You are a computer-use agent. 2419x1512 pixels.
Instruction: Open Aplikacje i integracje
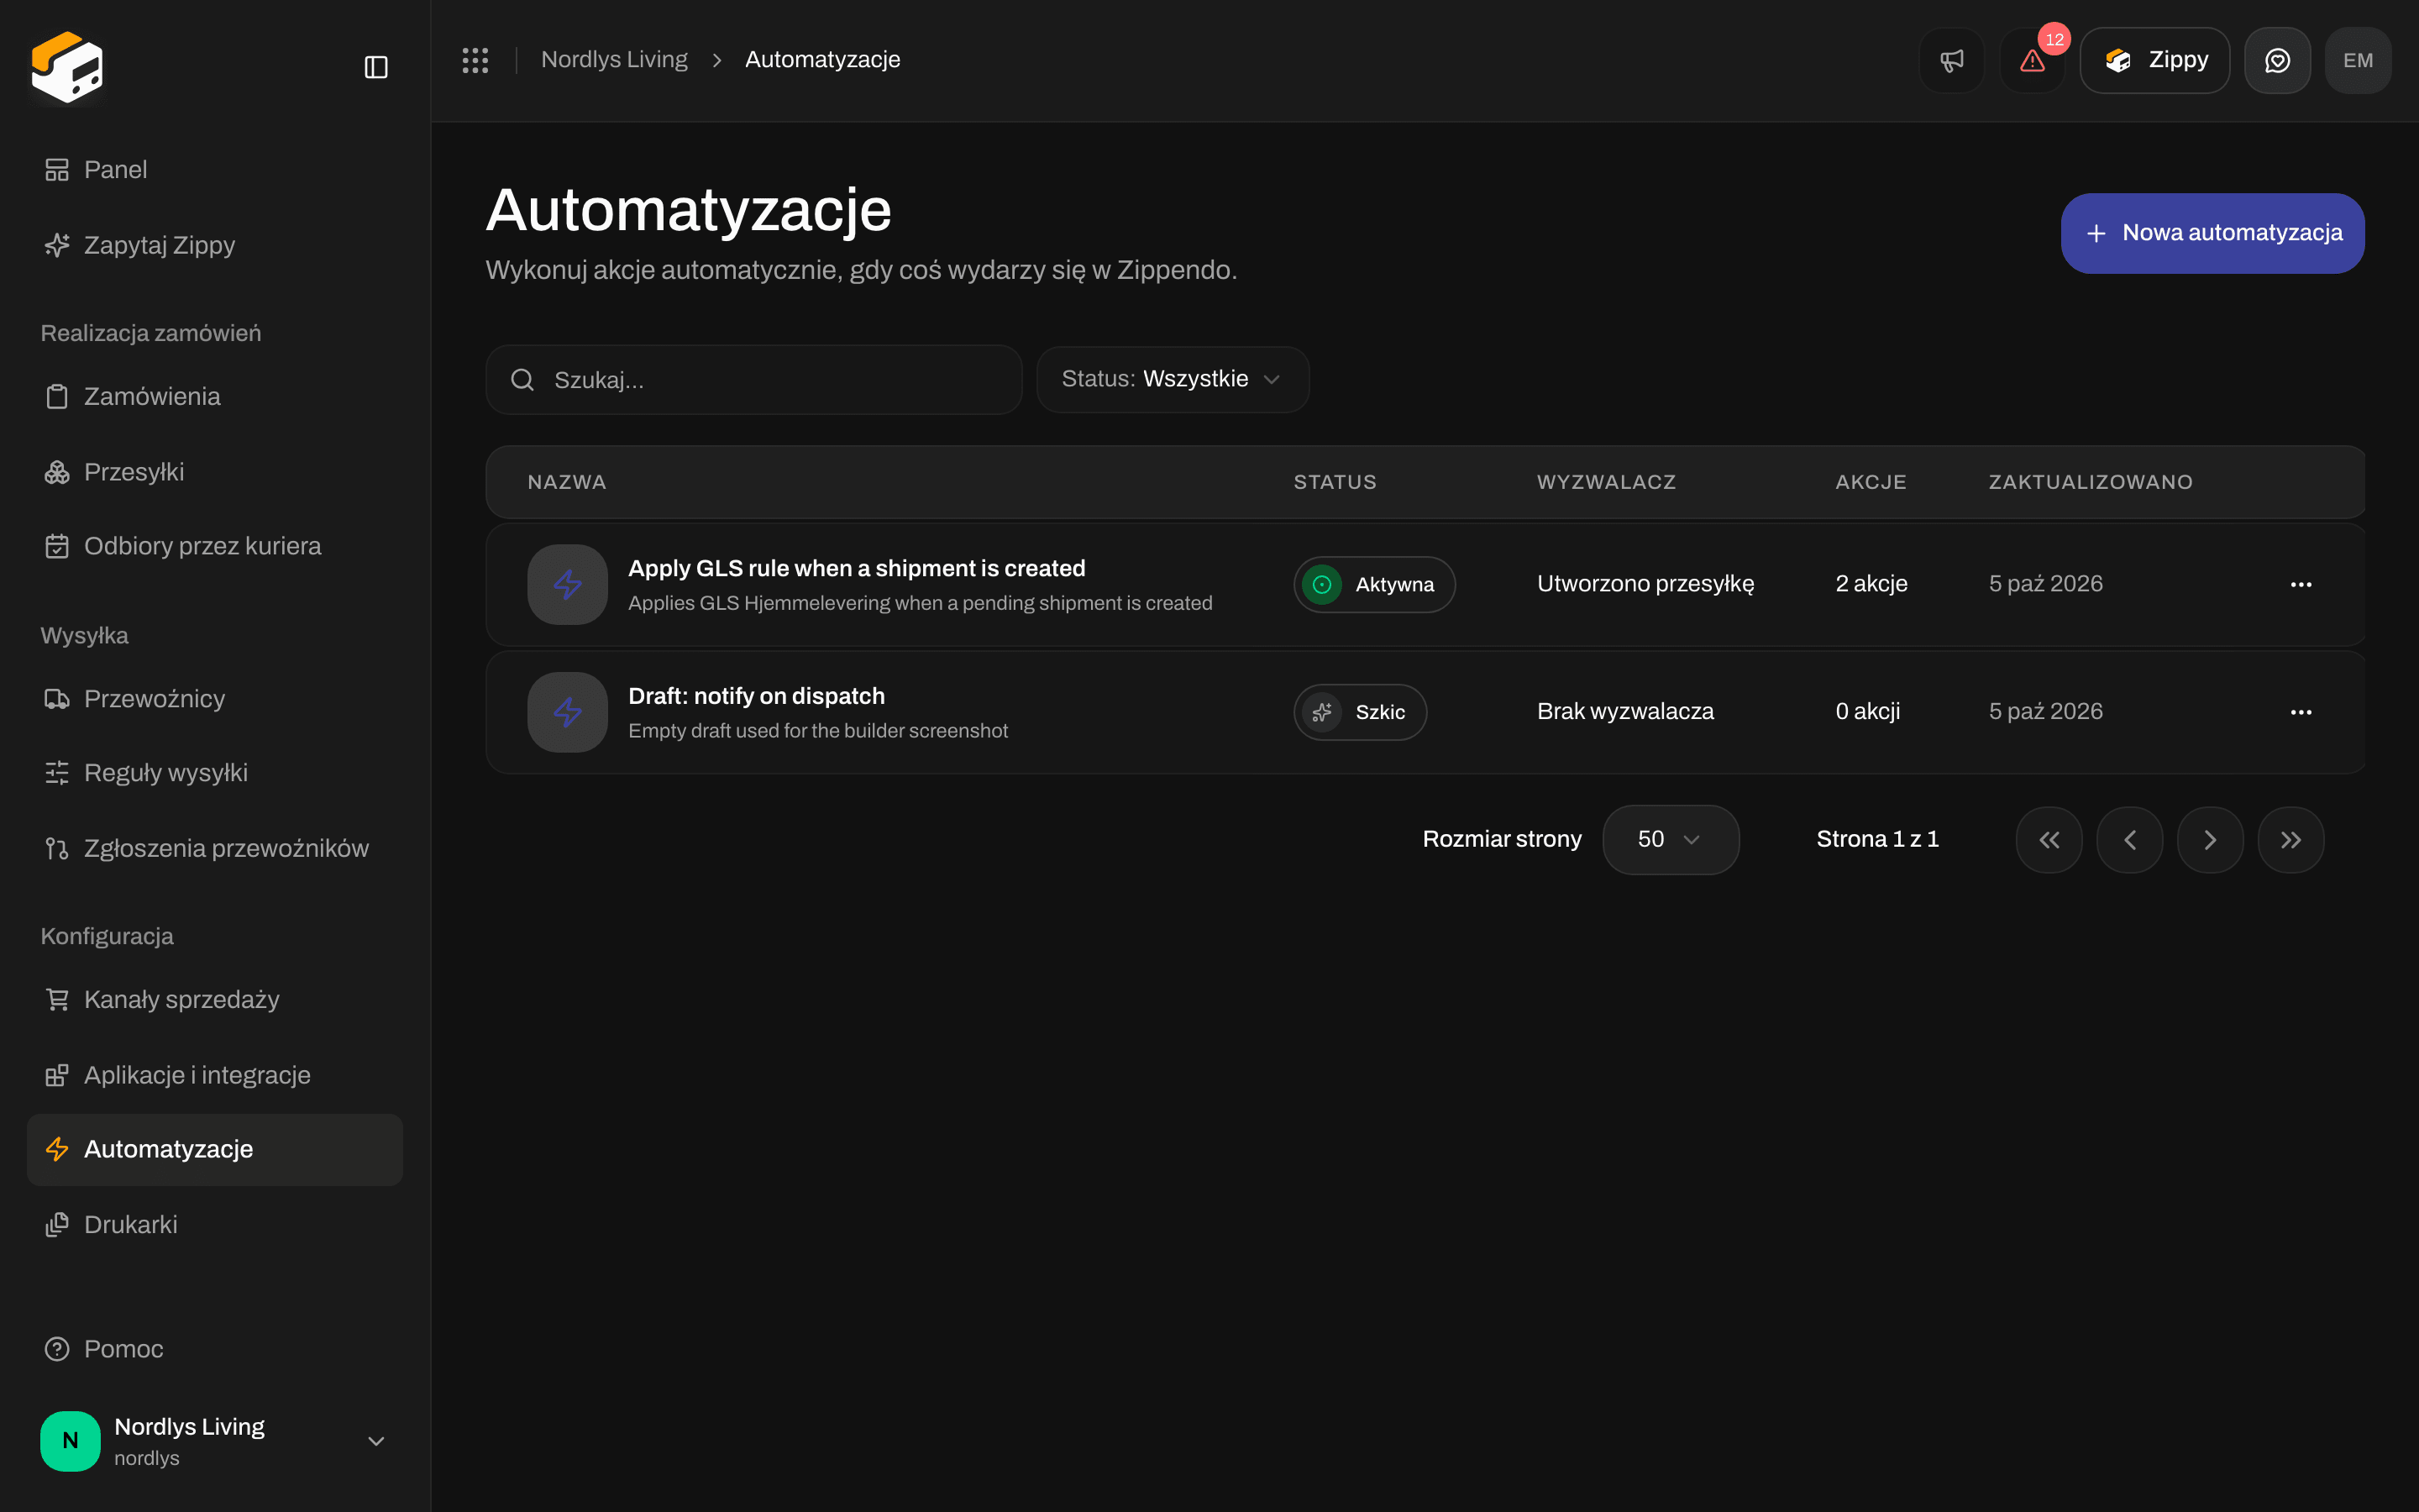215,1075
